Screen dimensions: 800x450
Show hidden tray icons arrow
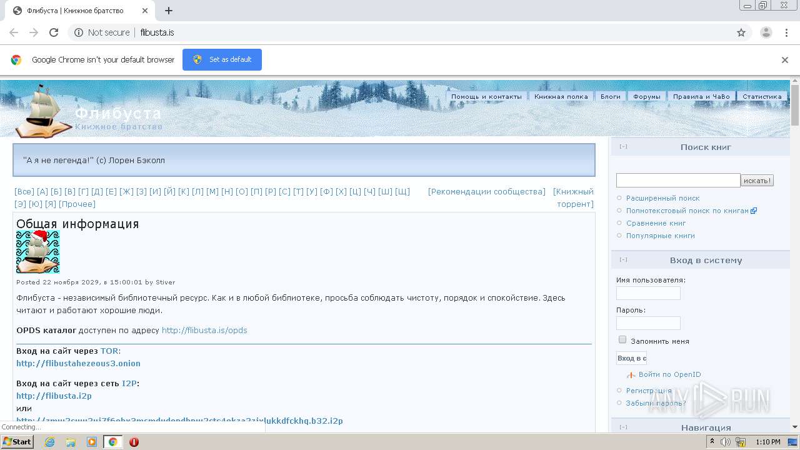(x=712, y=442)
